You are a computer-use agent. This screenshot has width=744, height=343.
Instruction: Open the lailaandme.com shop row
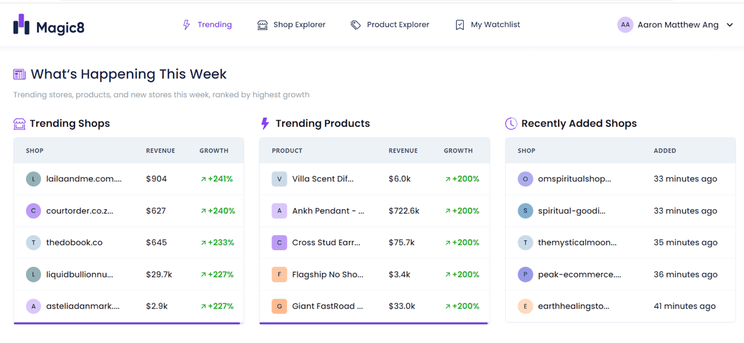(129, 179)
